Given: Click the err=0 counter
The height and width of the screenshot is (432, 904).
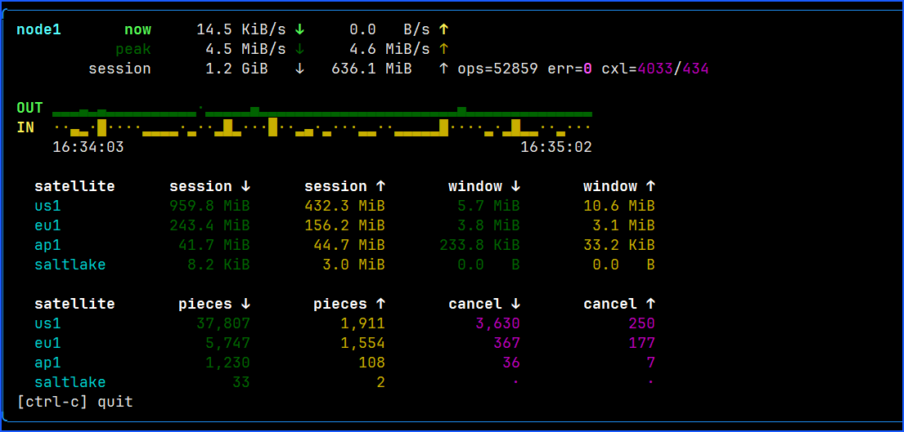Looking at the screenshot, I should (570, 69).
